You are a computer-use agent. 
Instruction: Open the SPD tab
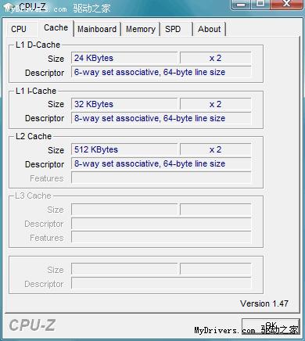pos(176,29)
